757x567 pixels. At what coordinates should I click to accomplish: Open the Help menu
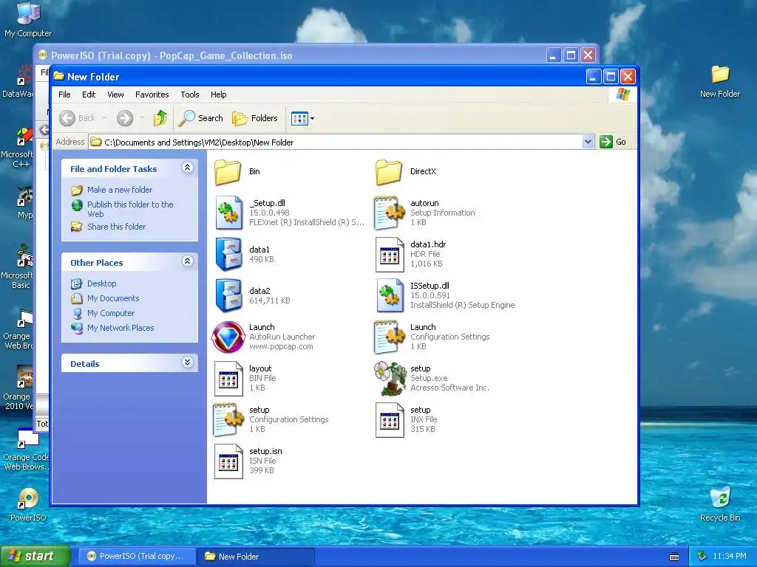click(x=218, y=94)
